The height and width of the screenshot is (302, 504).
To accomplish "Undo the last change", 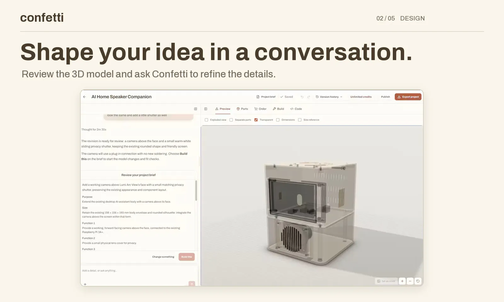I will (x=302, y=97).
